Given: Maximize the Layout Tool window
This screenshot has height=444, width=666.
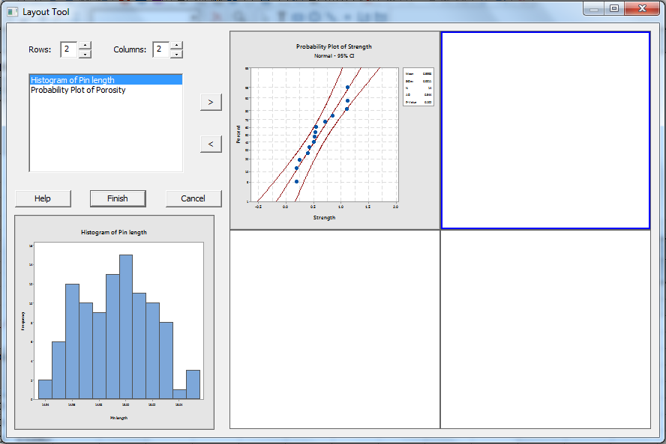Looking at the screenshot, I should (x=614, y=9).
